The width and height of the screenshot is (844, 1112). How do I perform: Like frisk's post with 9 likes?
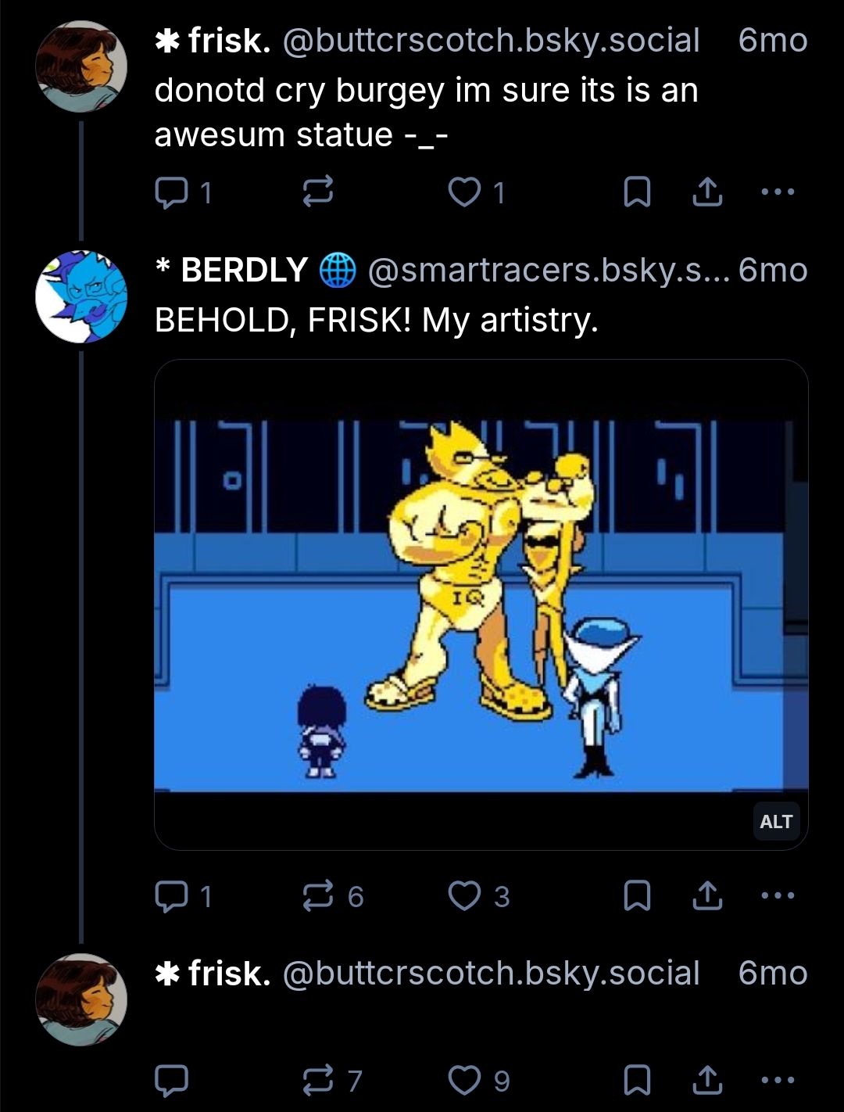click(465, 1081)
